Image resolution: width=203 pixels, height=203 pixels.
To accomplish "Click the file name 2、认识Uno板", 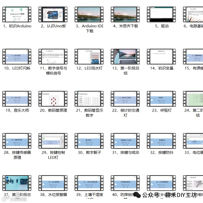I will click(x=53, y=26).
